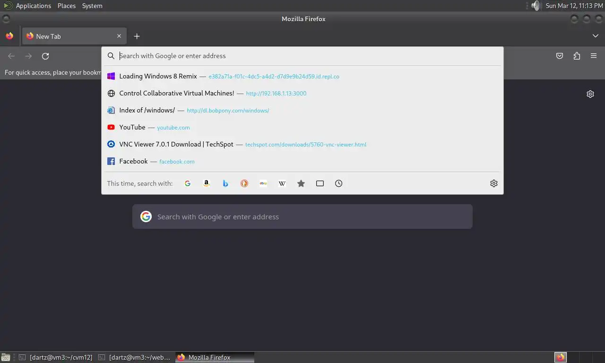Click the Facebook favicon in suggestions
Screen dimensions: 605x363
111,161
